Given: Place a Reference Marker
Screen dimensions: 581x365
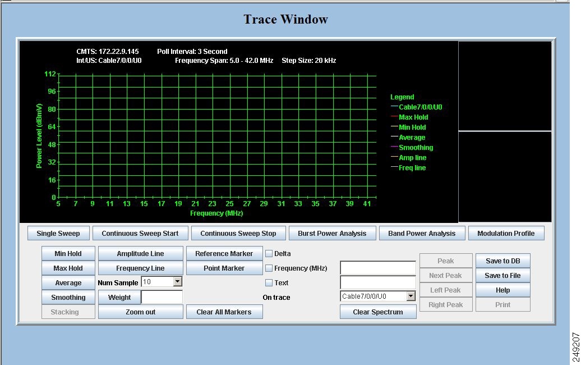Looking at the screenshot, I should point(224,254).
